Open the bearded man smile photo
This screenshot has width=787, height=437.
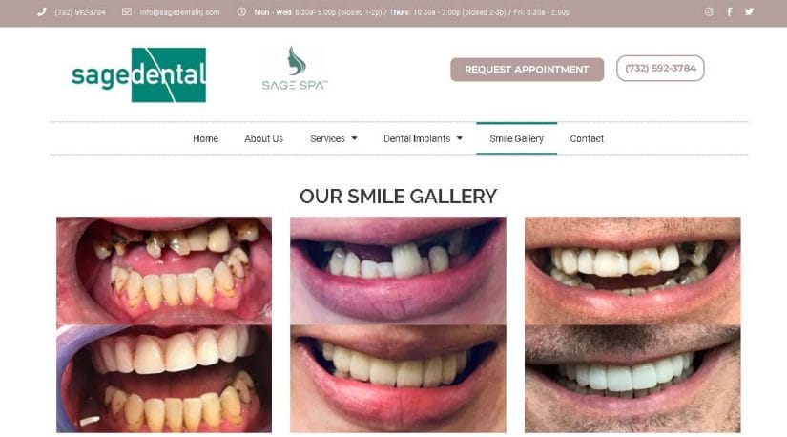[x=632, y=324]
